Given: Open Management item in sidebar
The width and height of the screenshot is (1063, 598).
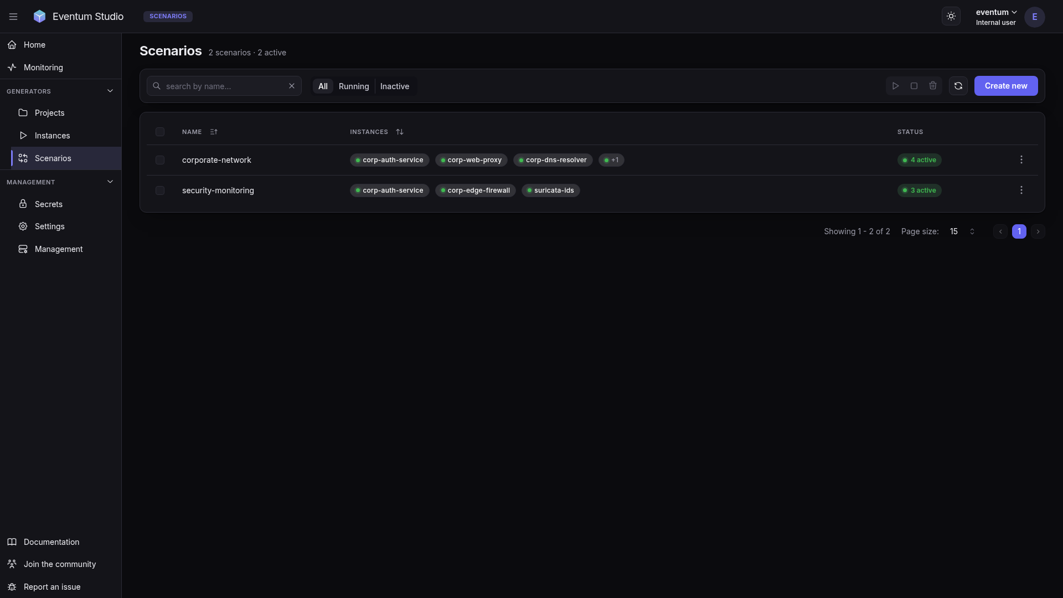Looking at the screenshot, I should [66, 249].
